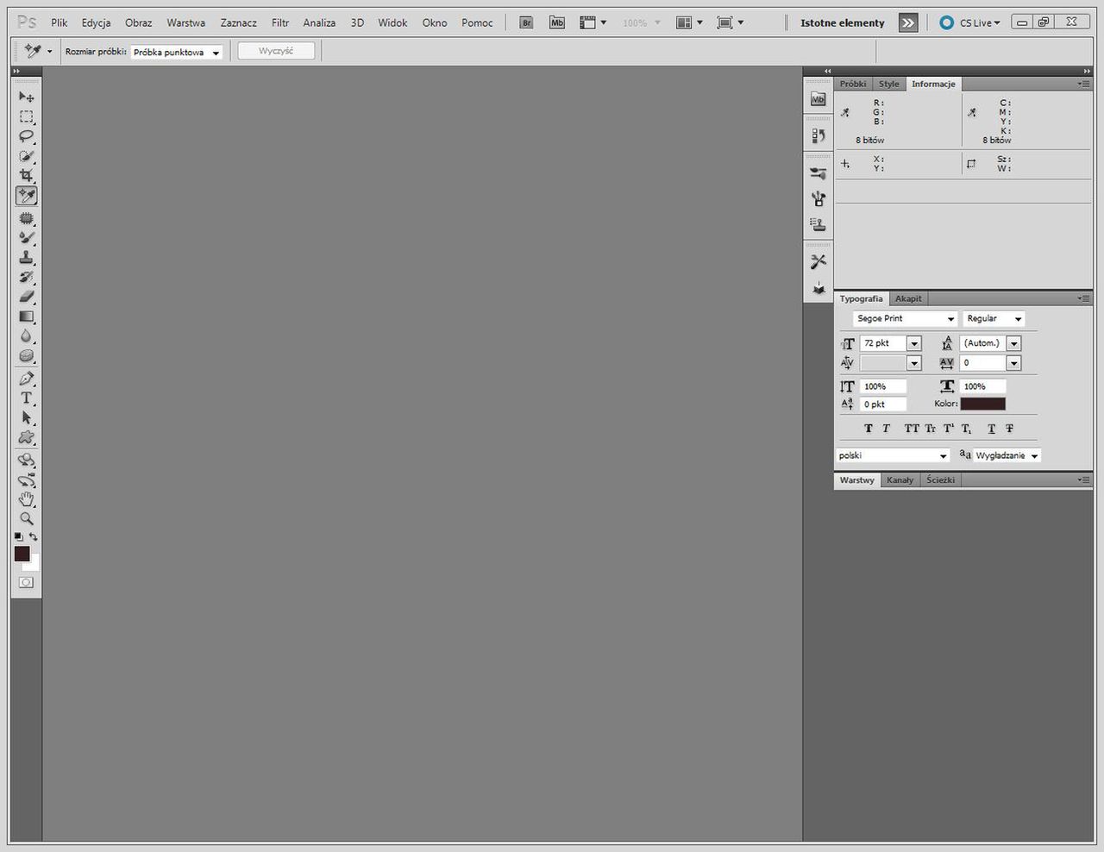Swap foreground and background colors

point(34,536)
